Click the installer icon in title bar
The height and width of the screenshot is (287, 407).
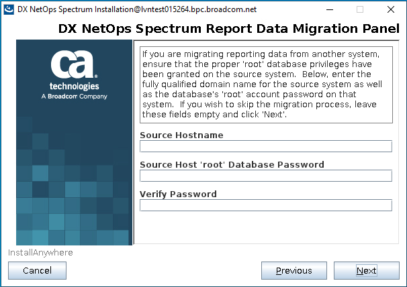9,9
